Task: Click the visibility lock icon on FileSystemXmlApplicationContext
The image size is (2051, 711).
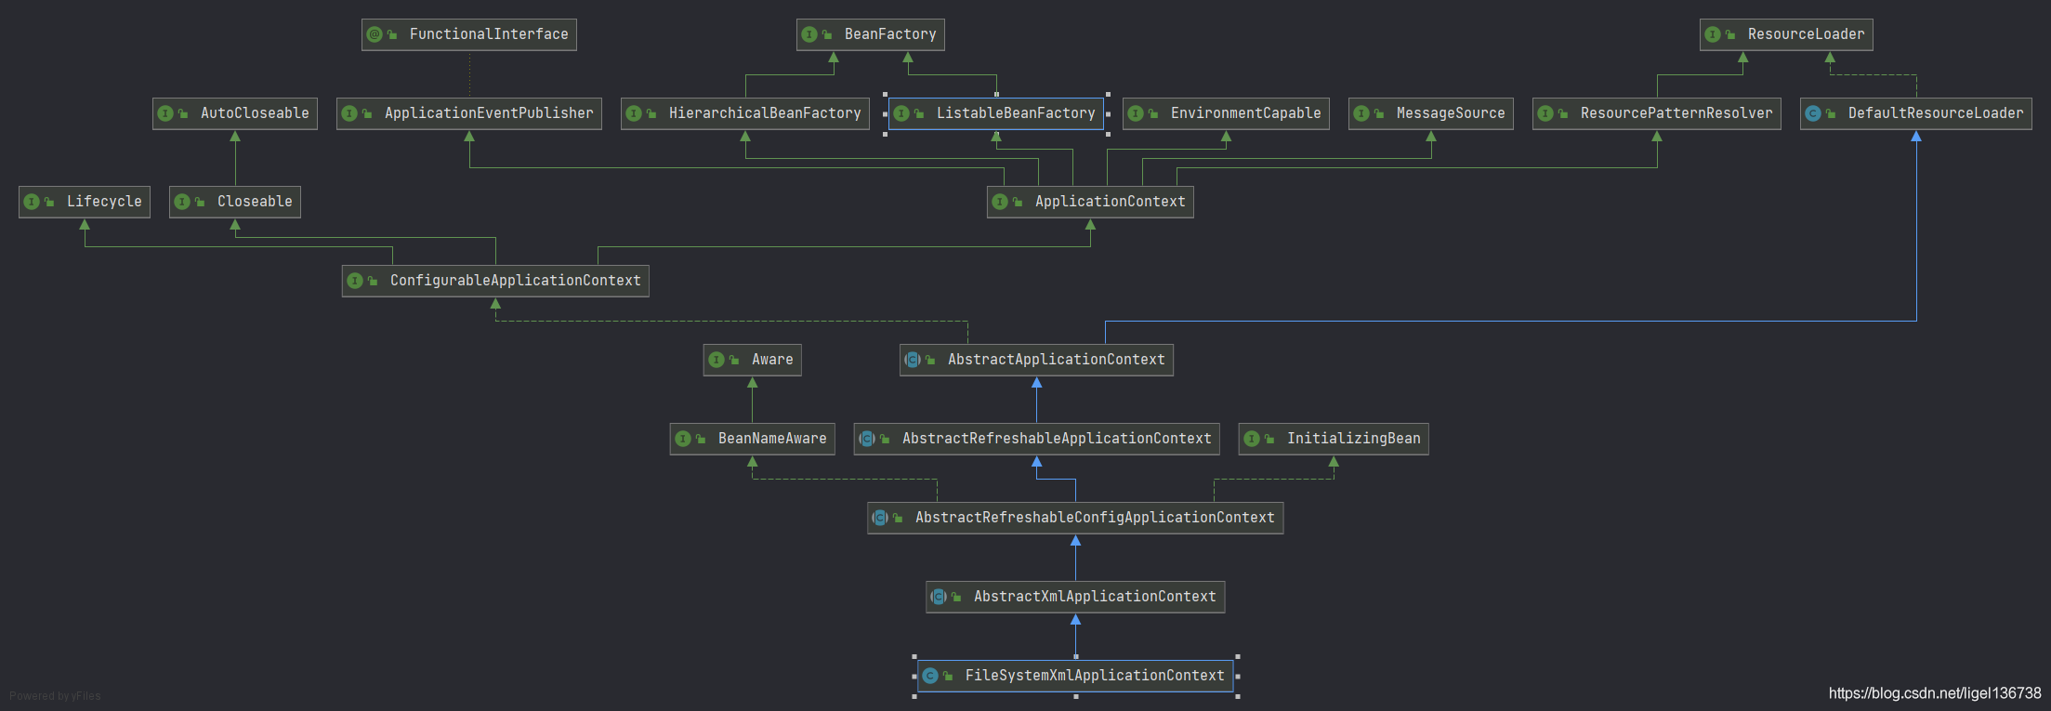Action: point(948,677)
